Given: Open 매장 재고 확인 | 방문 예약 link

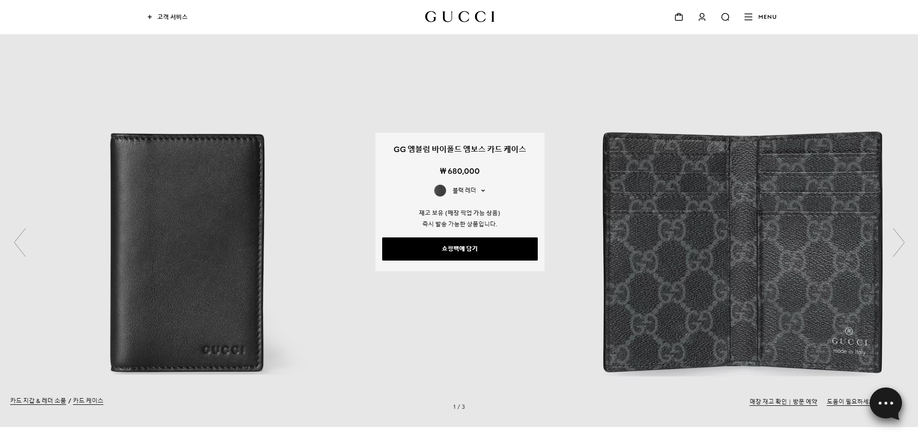Looking at the screenshot, I should 783,401.
